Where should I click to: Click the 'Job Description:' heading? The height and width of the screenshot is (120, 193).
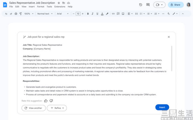coord(31,56)
